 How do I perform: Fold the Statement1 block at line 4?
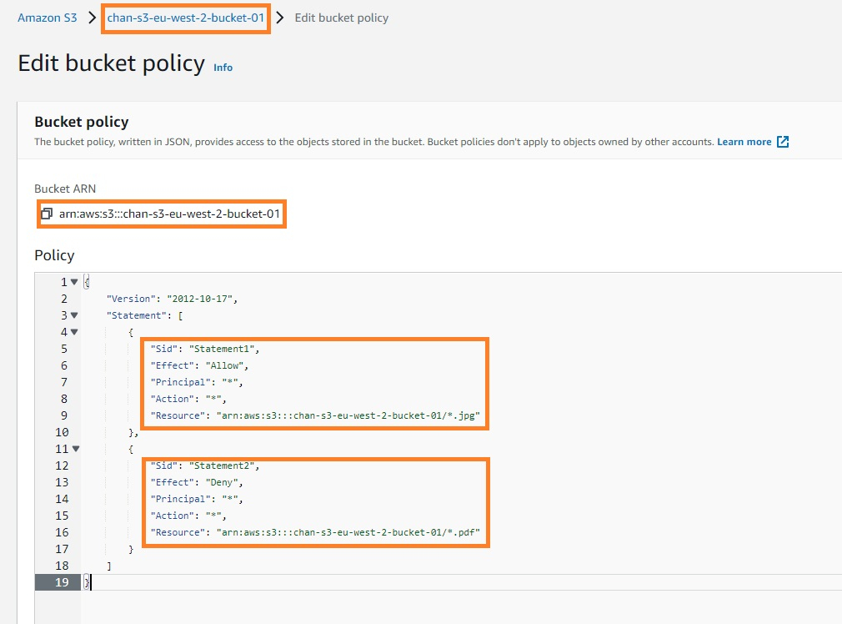74,332
